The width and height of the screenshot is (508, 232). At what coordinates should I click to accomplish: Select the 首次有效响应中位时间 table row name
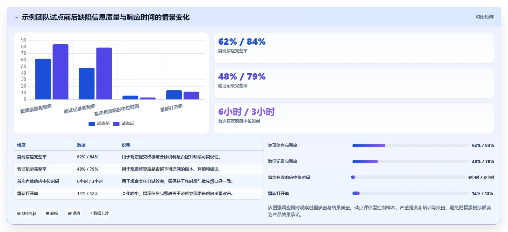[x=38, y=181]
